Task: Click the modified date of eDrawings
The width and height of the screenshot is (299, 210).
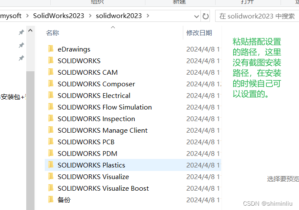Action: point(203,49)
